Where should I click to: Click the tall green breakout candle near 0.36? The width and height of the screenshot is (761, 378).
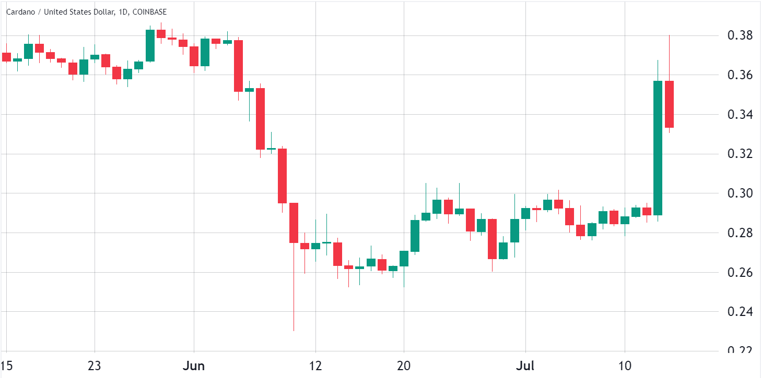pos(658,148)
